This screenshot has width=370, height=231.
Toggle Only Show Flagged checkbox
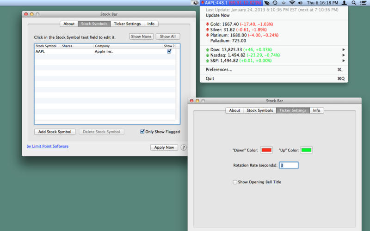(x=142, y=132)
